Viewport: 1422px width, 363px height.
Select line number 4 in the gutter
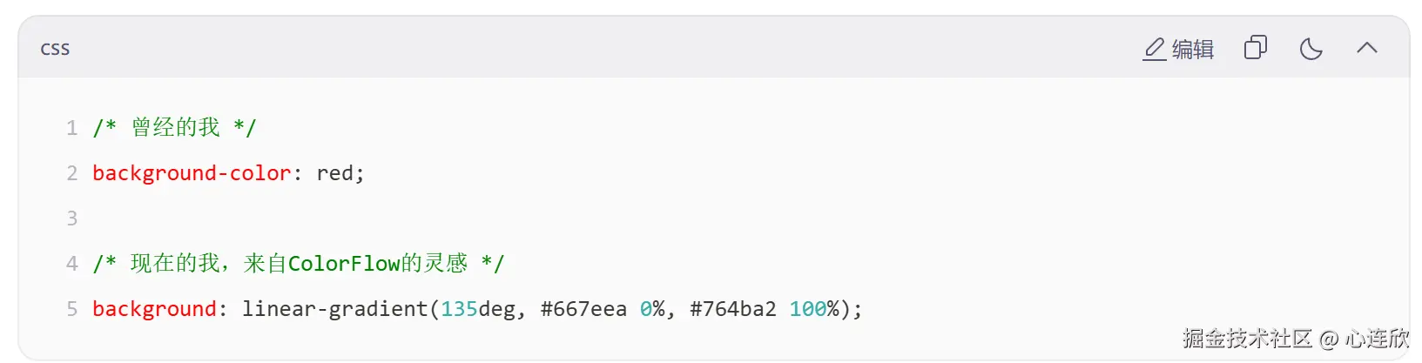click(x=72, y=264)
